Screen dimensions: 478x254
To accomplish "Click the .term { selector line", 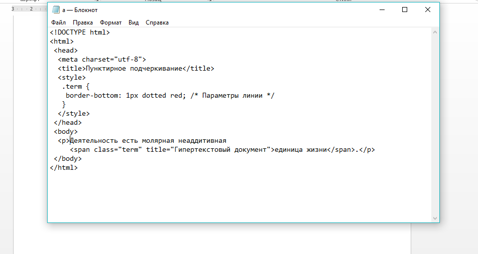I will pyautogui.click(x=76, y=86).
